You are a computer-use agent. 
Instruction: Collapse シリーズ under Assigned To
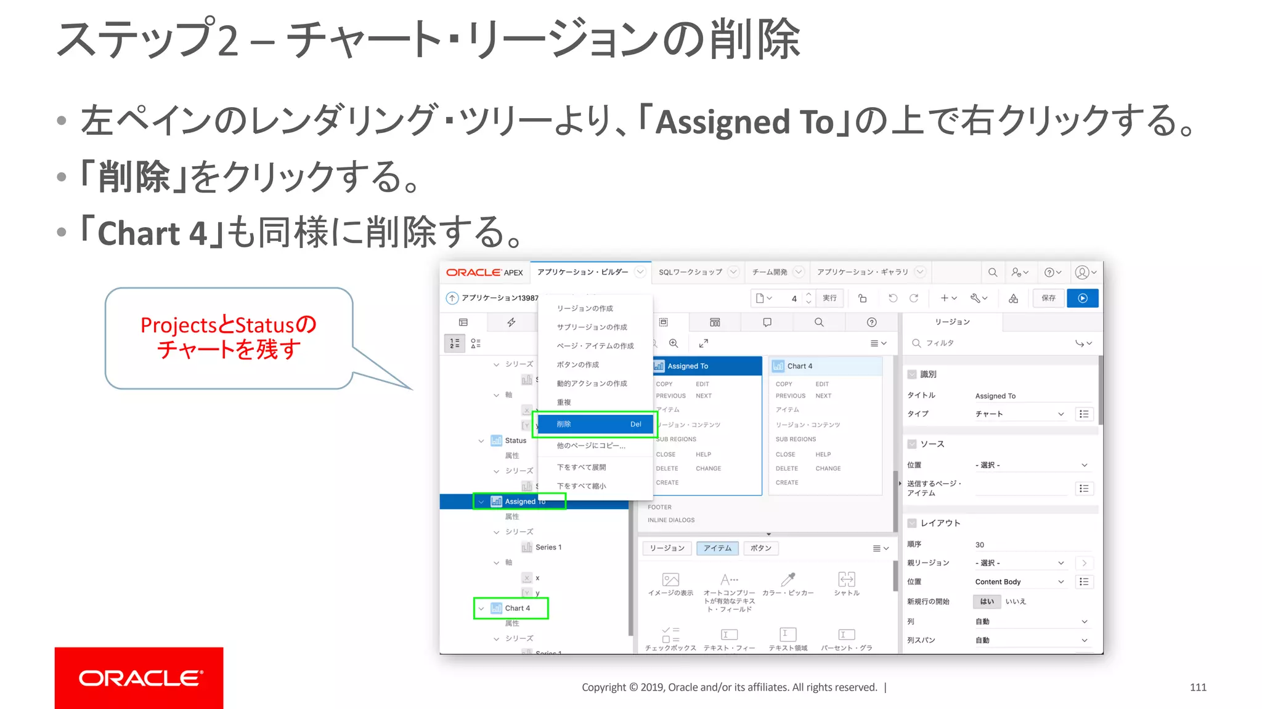496,532
